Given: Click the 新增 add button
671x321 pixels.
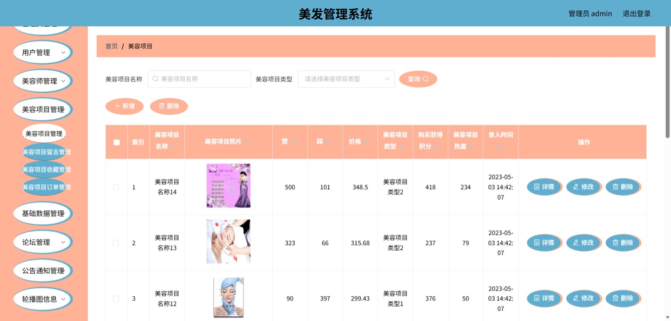Looking at the screenshot, I should click(x=124, y=106).
